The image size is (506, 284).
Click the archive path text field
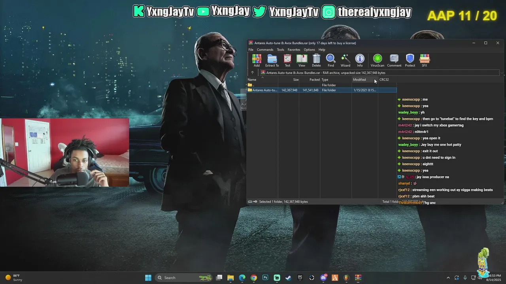(380, 73)
